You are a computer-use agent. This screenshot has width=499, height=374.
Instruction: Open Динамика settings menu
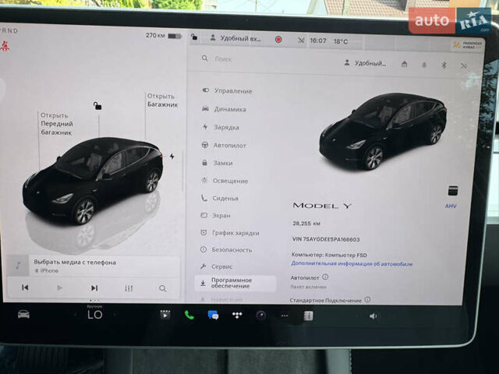pos(224,109)
